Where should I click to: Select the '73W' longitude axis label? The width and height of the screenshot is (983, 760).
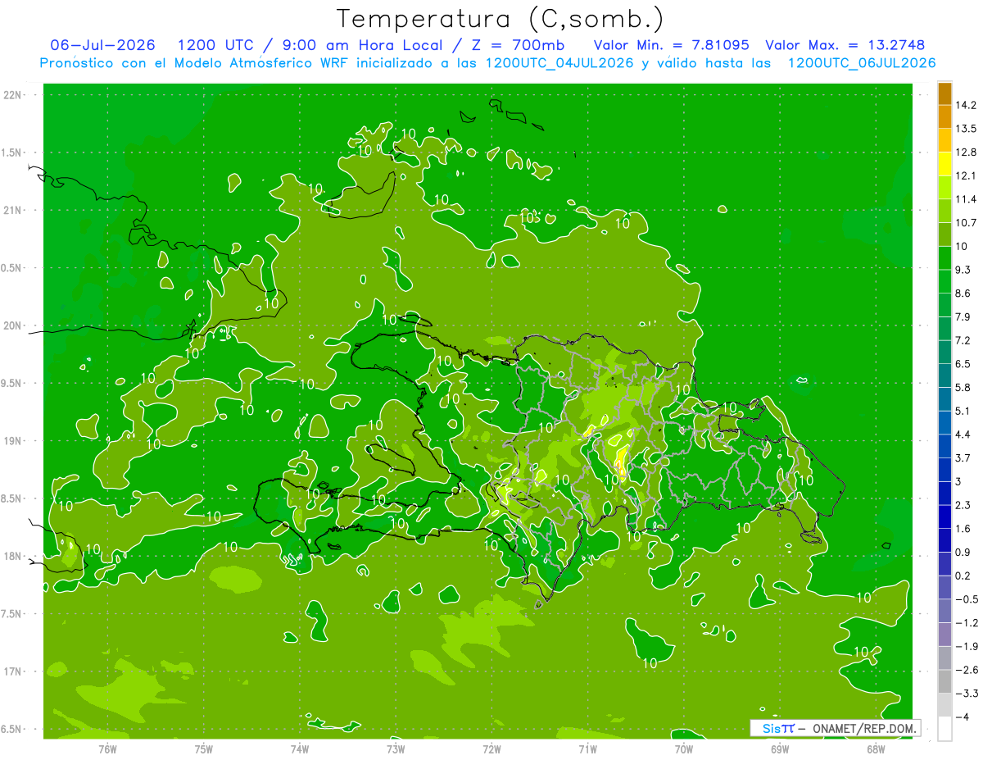396,749
